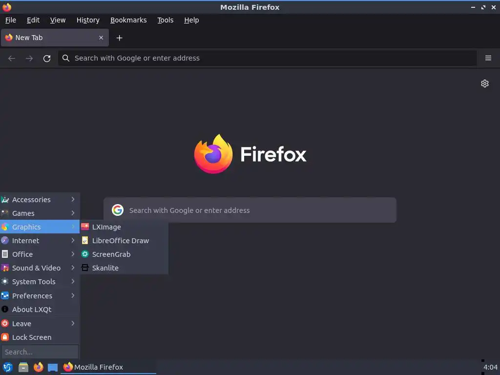This screenshot has height=375, width=500.
Task: Go forward one page
Action: coord(29,59)
